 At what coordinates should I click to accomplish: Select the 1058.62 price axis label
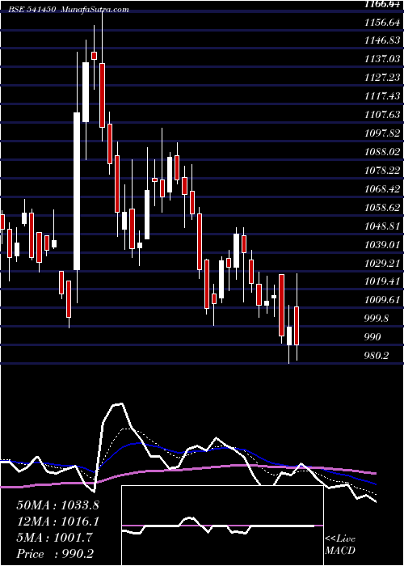click(x=382, y=207)
